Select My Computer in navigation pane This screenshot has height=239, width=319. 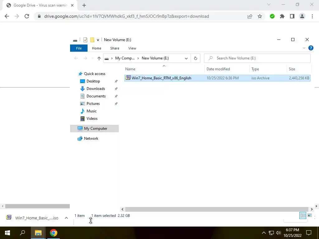point(94,129)
